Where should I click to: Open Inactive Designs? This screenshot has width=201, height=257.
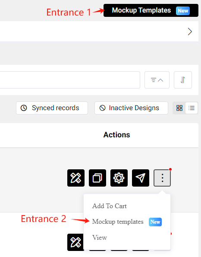click(131, 108)
